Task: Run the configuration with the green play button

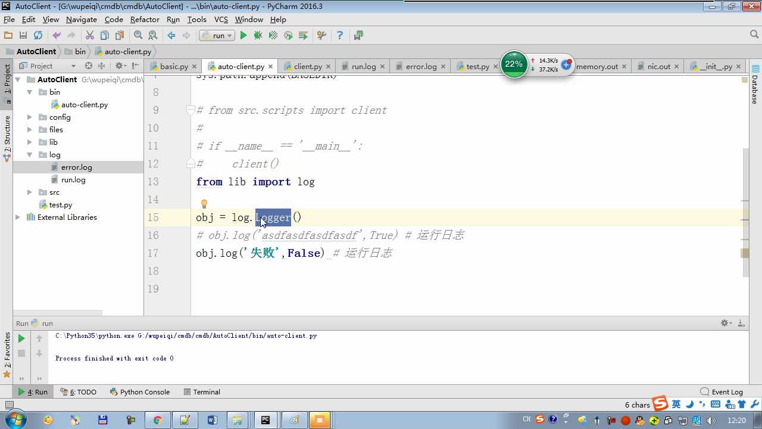Action: (x=243, y=36)
